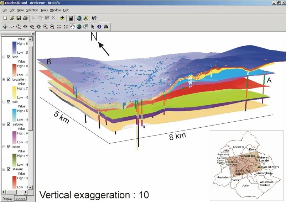Uncheck the moen layer checkbox
Image resolution: width=286 pixels, height=202 pixels.
tap(9, 147)
